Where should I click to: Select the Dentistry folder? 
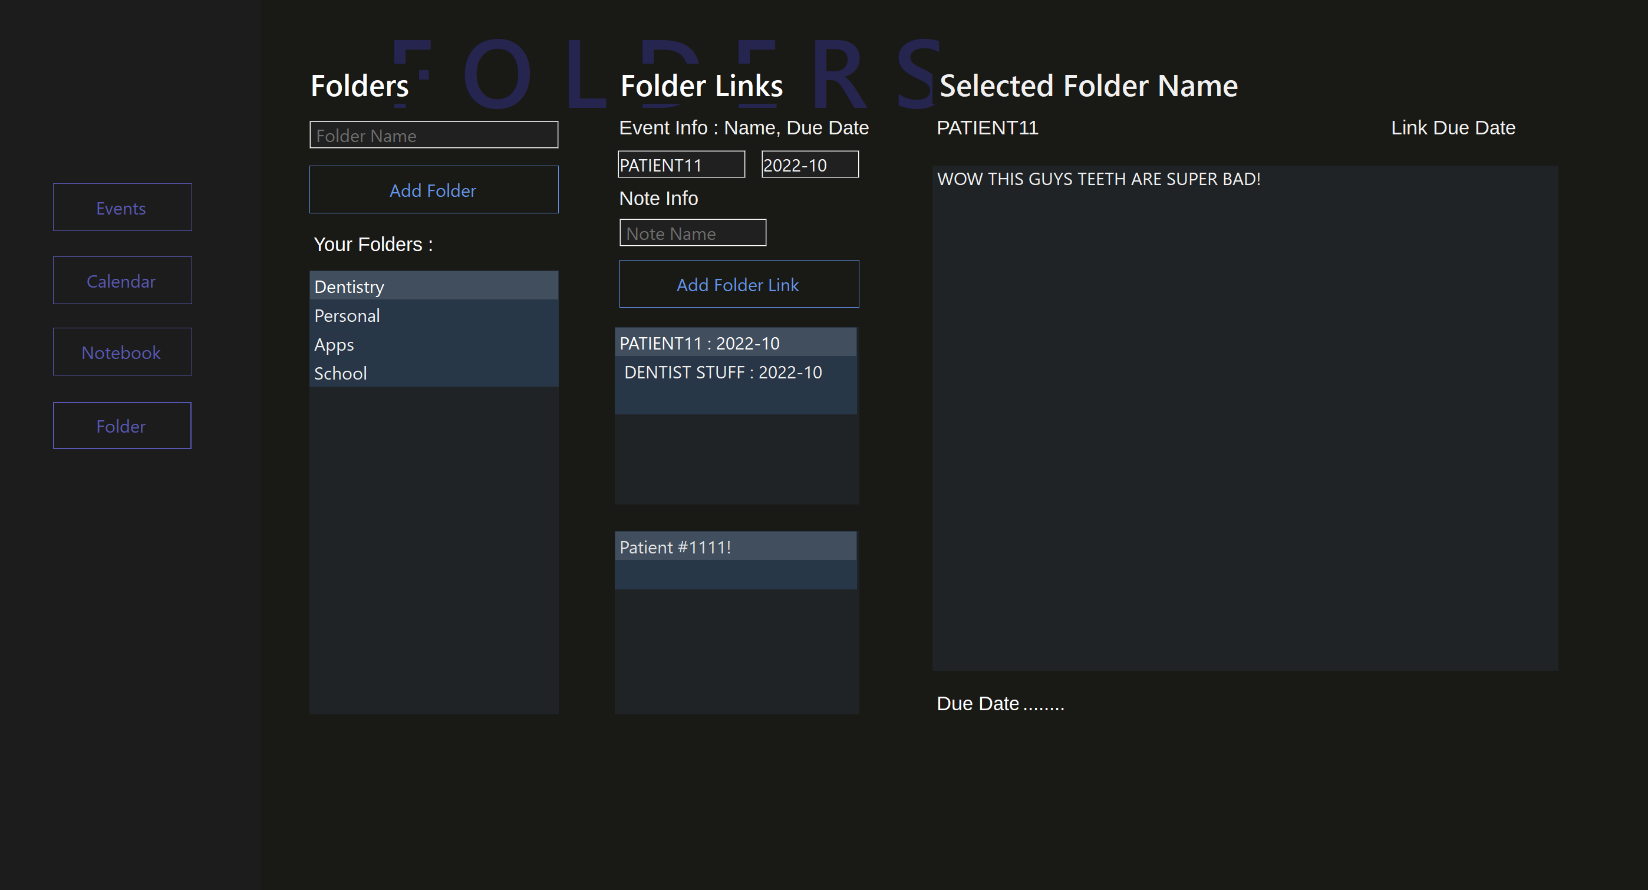pos(433,286)
